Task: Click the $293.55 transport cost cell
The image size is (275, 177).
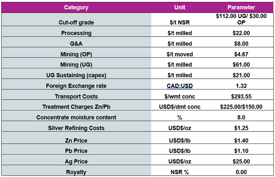Action: click(x=241, y=96)
